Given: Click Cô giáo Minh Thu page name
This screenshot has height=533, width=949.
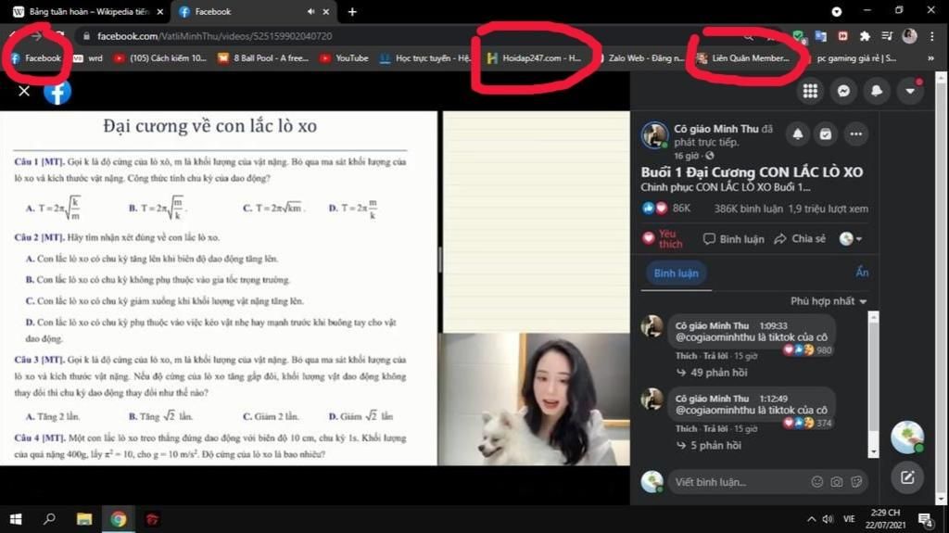Looking at the screenshot, I should pyautogui.click(x=716, y=129).
